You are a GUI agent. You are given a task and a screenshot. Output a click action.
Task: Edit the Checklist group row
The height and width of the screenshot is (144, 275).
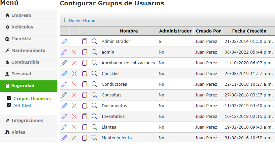pyautogui.click(x=64, y=73)
